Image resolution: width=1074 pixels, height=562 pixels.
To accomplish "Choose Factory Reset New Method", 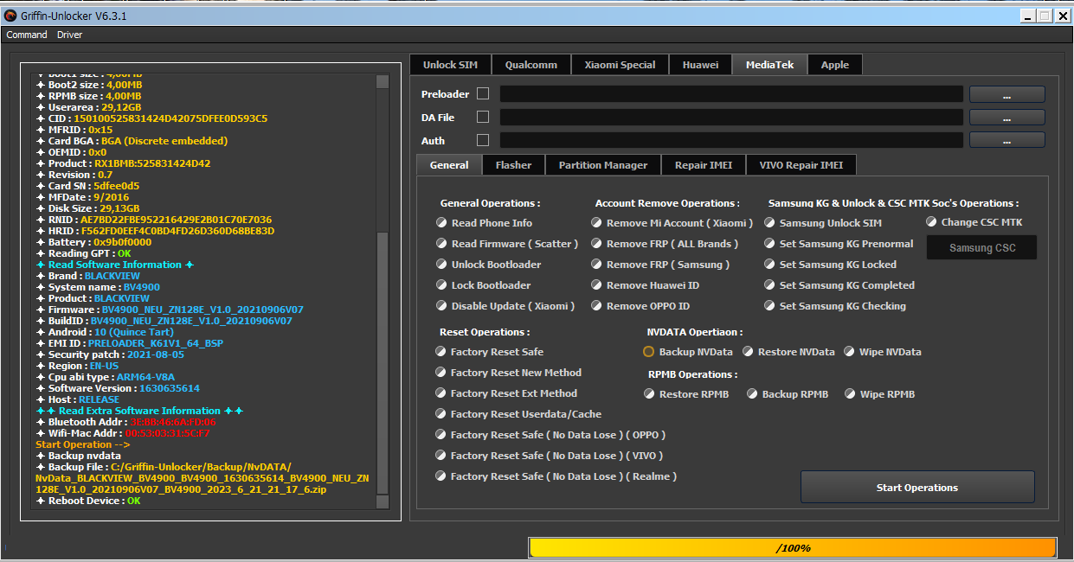I will click(509, 373).
